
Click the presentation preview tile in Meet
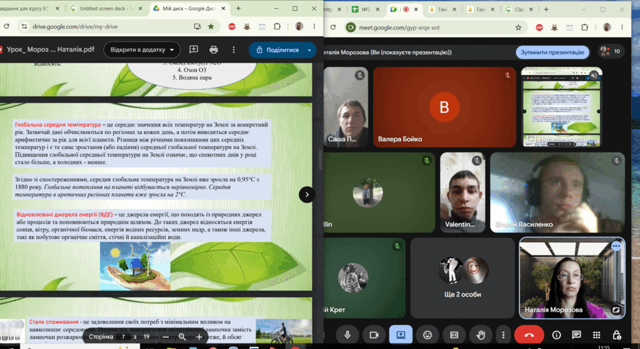(561, 107)
